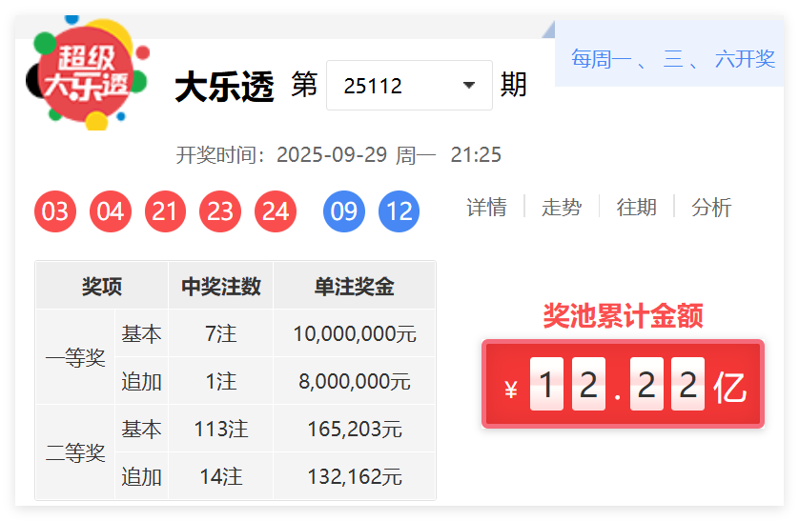
Task: Click the 基本 label in the 一等奖 row
Action: 142,333
